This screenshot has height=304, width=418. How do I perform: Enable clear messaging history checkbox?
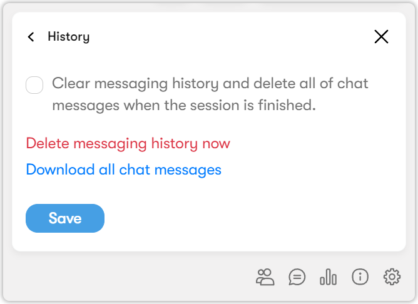[34, 85]
